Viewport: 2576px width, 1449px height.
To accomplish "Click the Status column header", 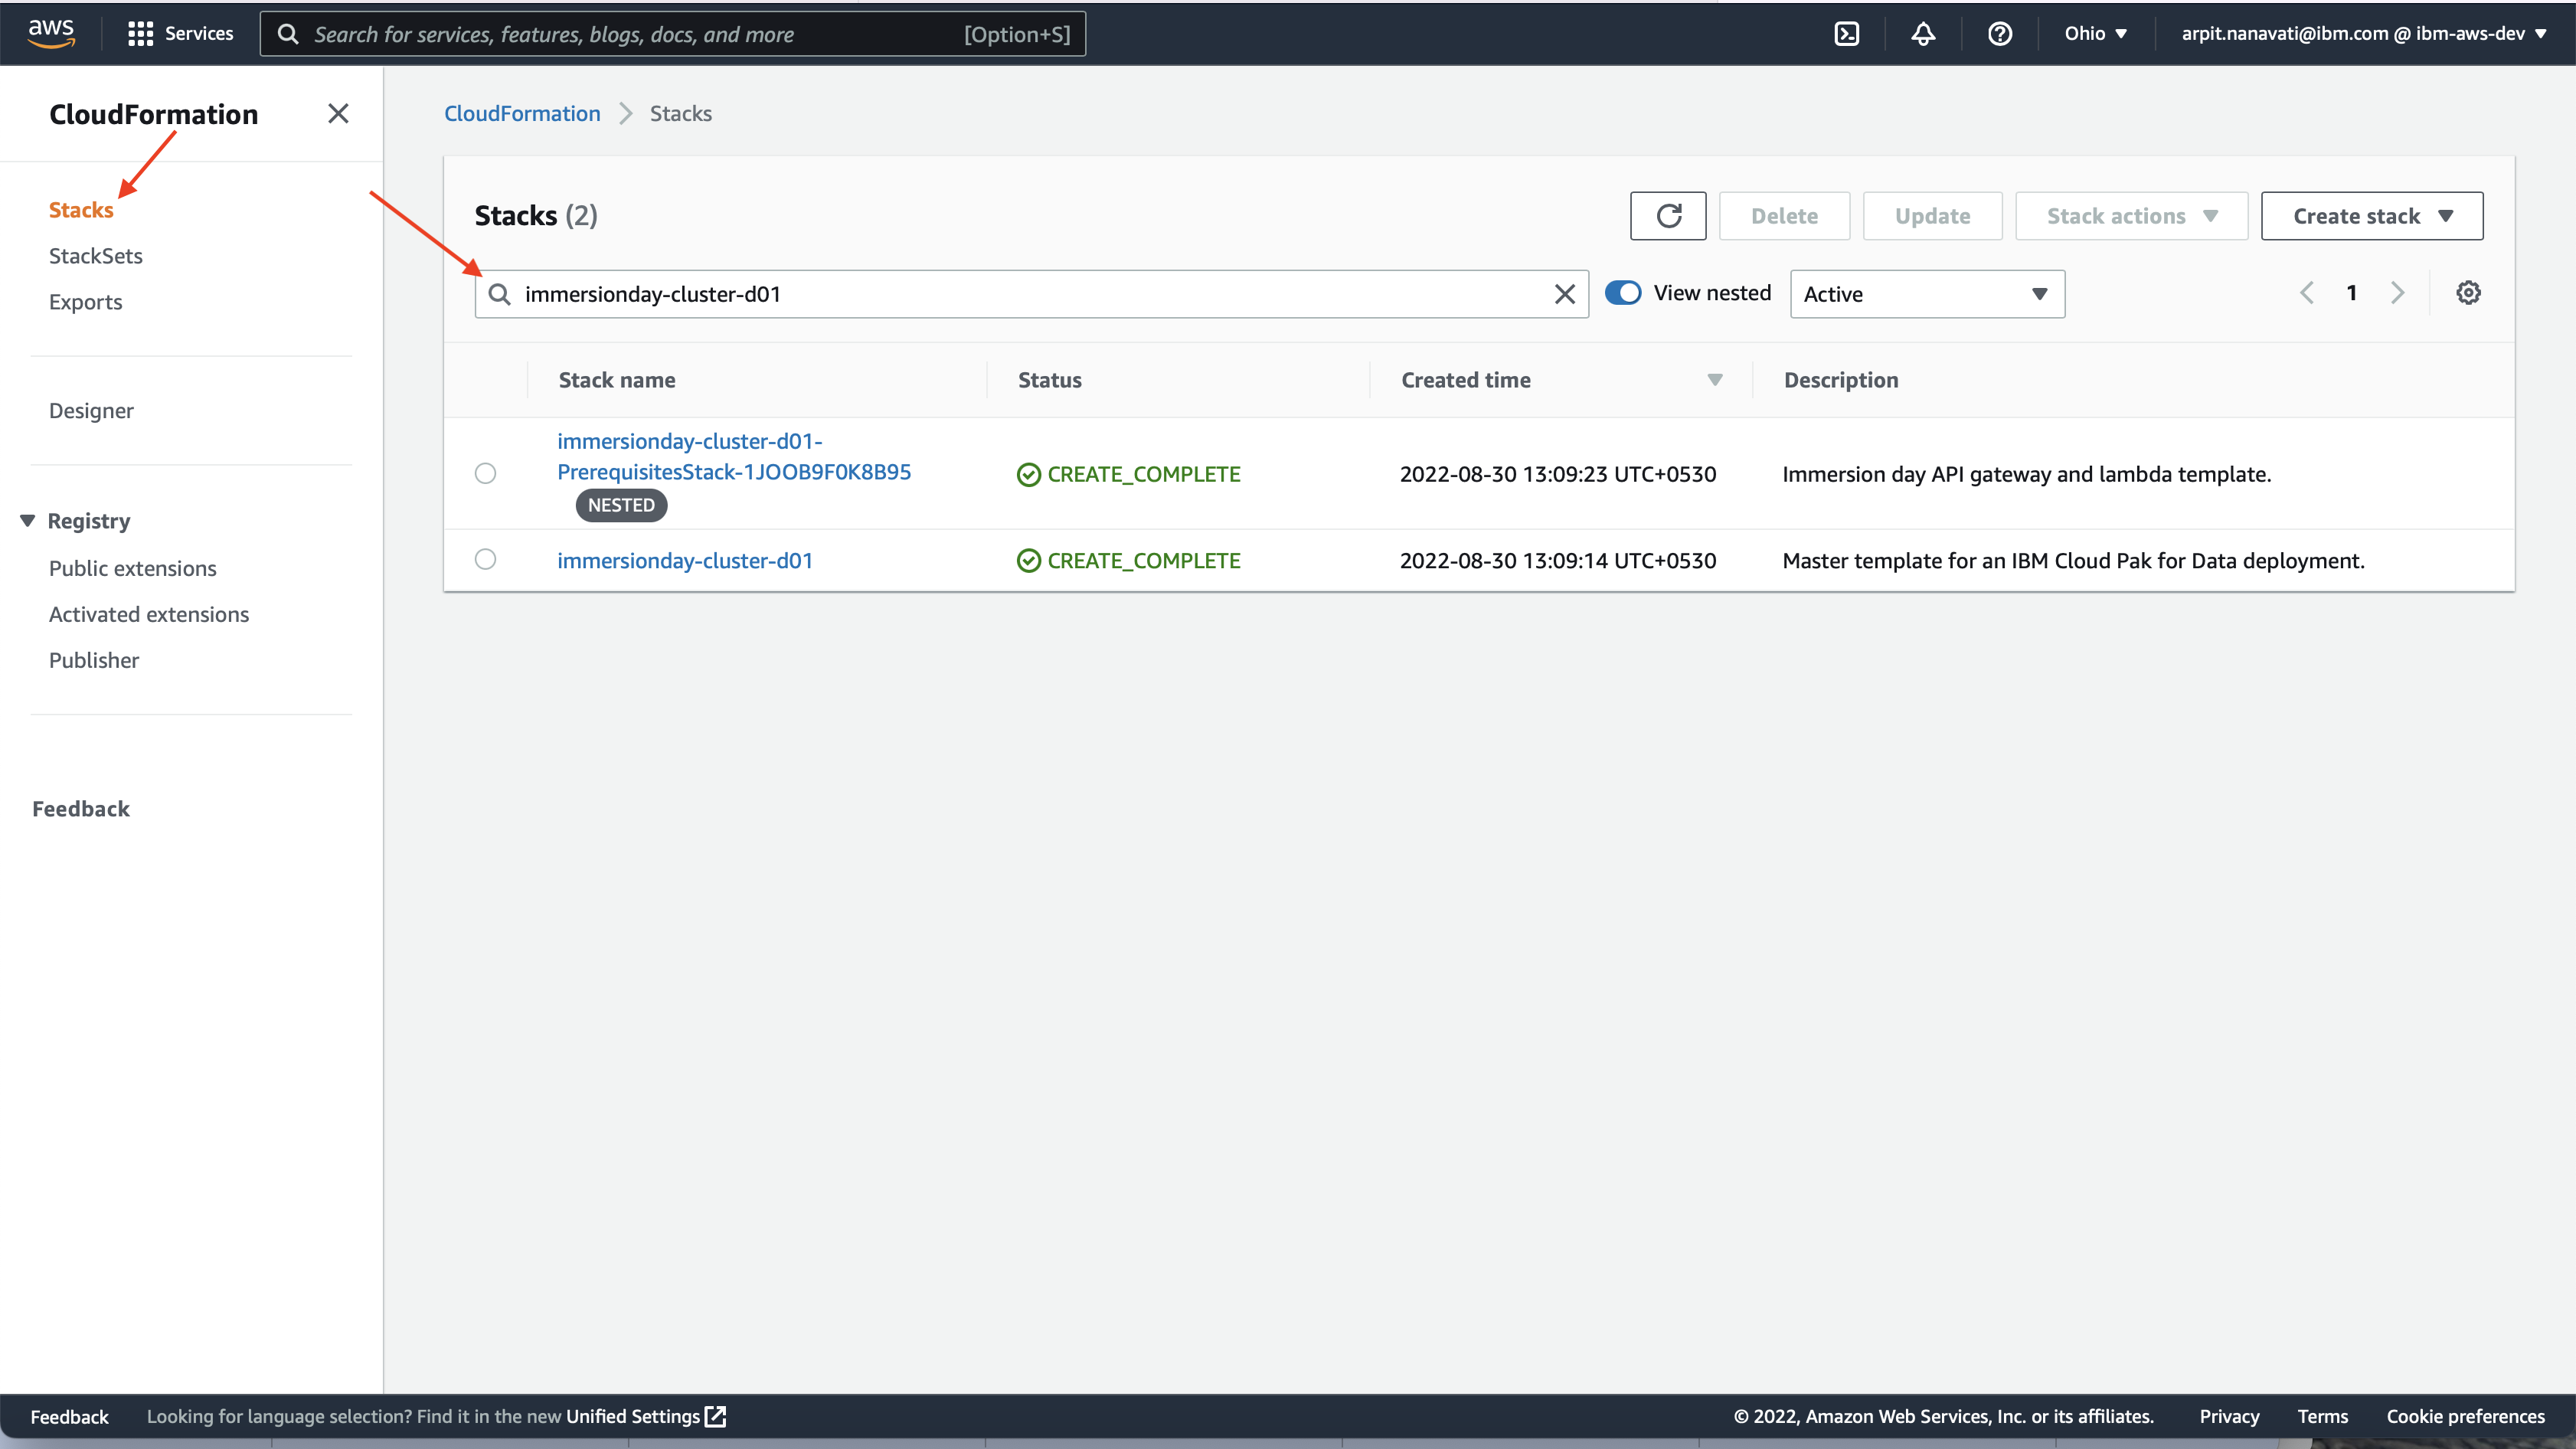I will [x=1050, y=380].
